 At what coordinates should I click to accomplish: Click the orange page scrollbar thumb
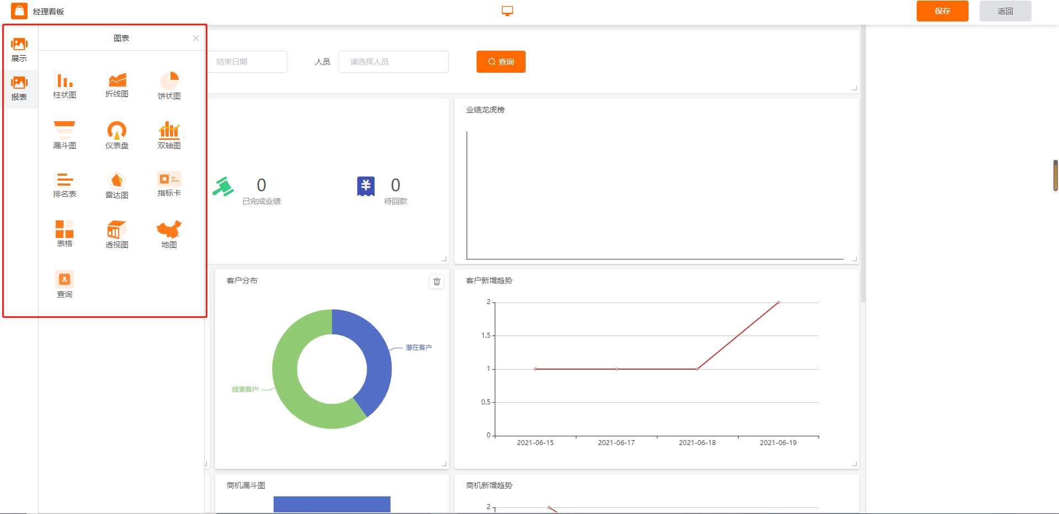click(x=1056, y=175)
